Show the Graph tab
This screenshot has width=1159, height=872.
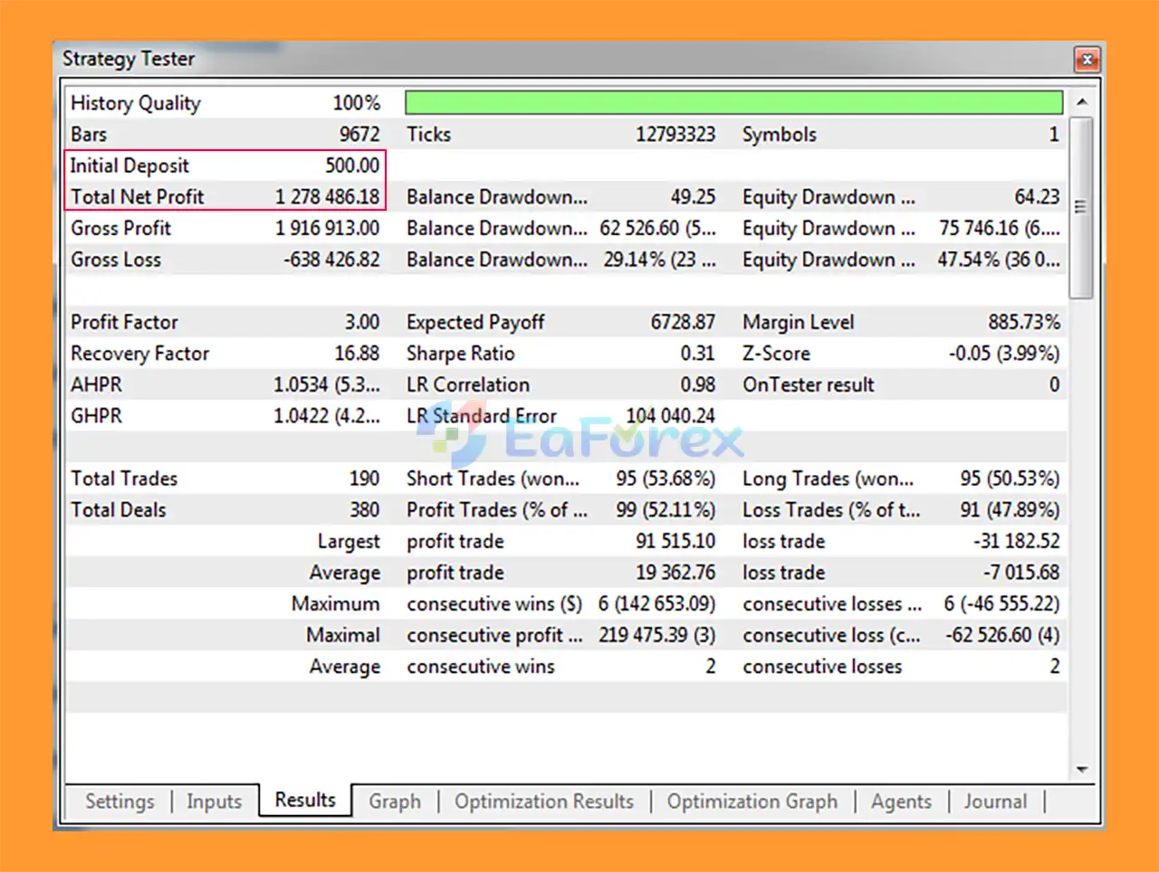point(395,801)
